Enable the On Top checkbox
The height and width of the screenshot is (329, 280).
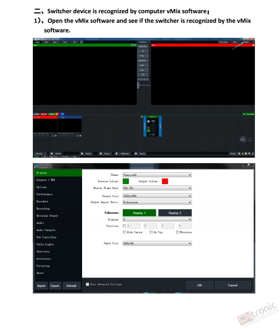coord(151,232)
